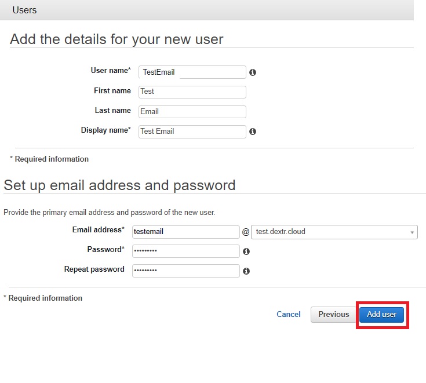
Task: Select the Last name input box
Action: (192, 112)
